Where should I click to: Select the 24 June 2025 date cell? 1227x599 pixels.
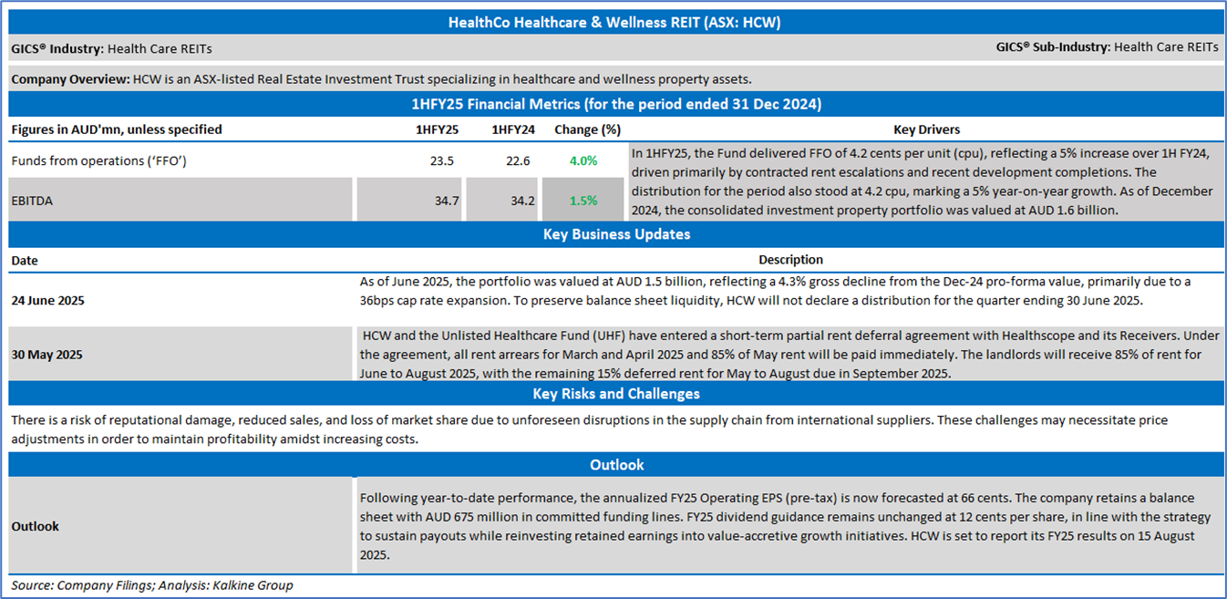click(x=49, y=299)
